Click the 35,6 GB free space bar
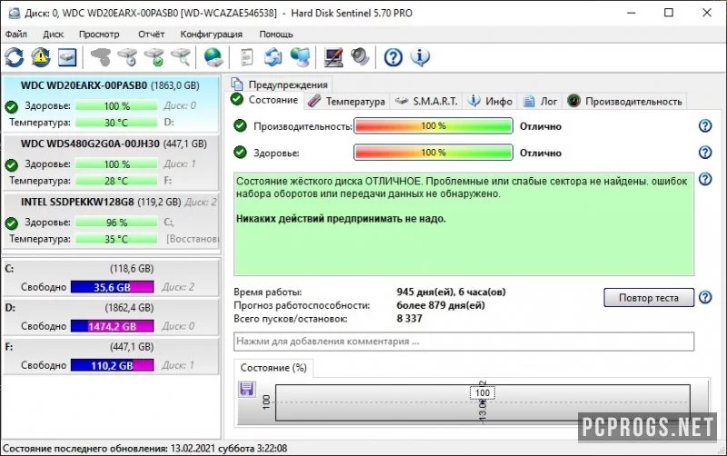The height and width of the screenshot is (456, 727). [112, 287]
